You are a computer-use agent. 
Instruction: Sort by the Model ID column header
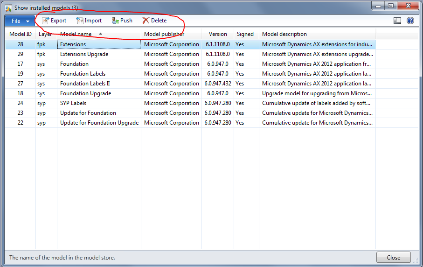point(20,34)
